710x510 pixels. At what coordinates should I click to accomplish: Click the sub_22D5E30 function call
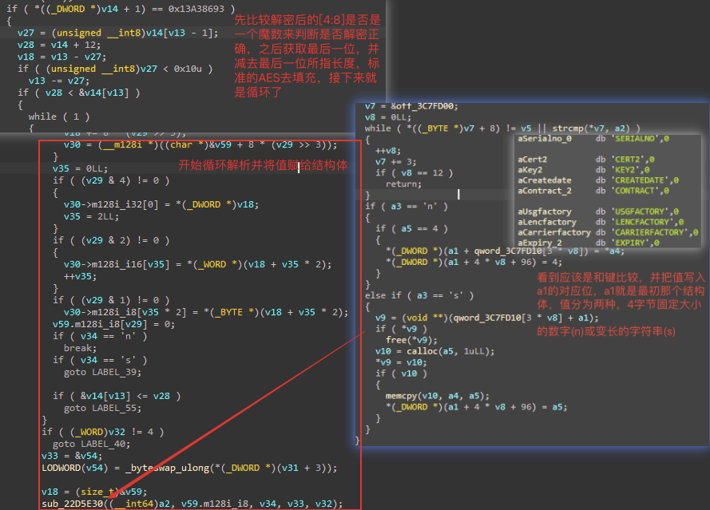(x=192, y=504)
